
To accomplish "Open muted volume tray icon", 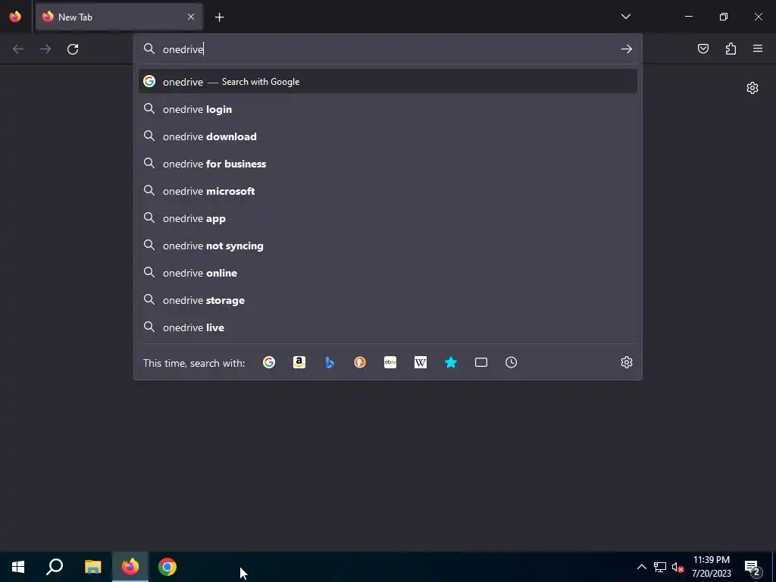I will click(x=677, y=567).
